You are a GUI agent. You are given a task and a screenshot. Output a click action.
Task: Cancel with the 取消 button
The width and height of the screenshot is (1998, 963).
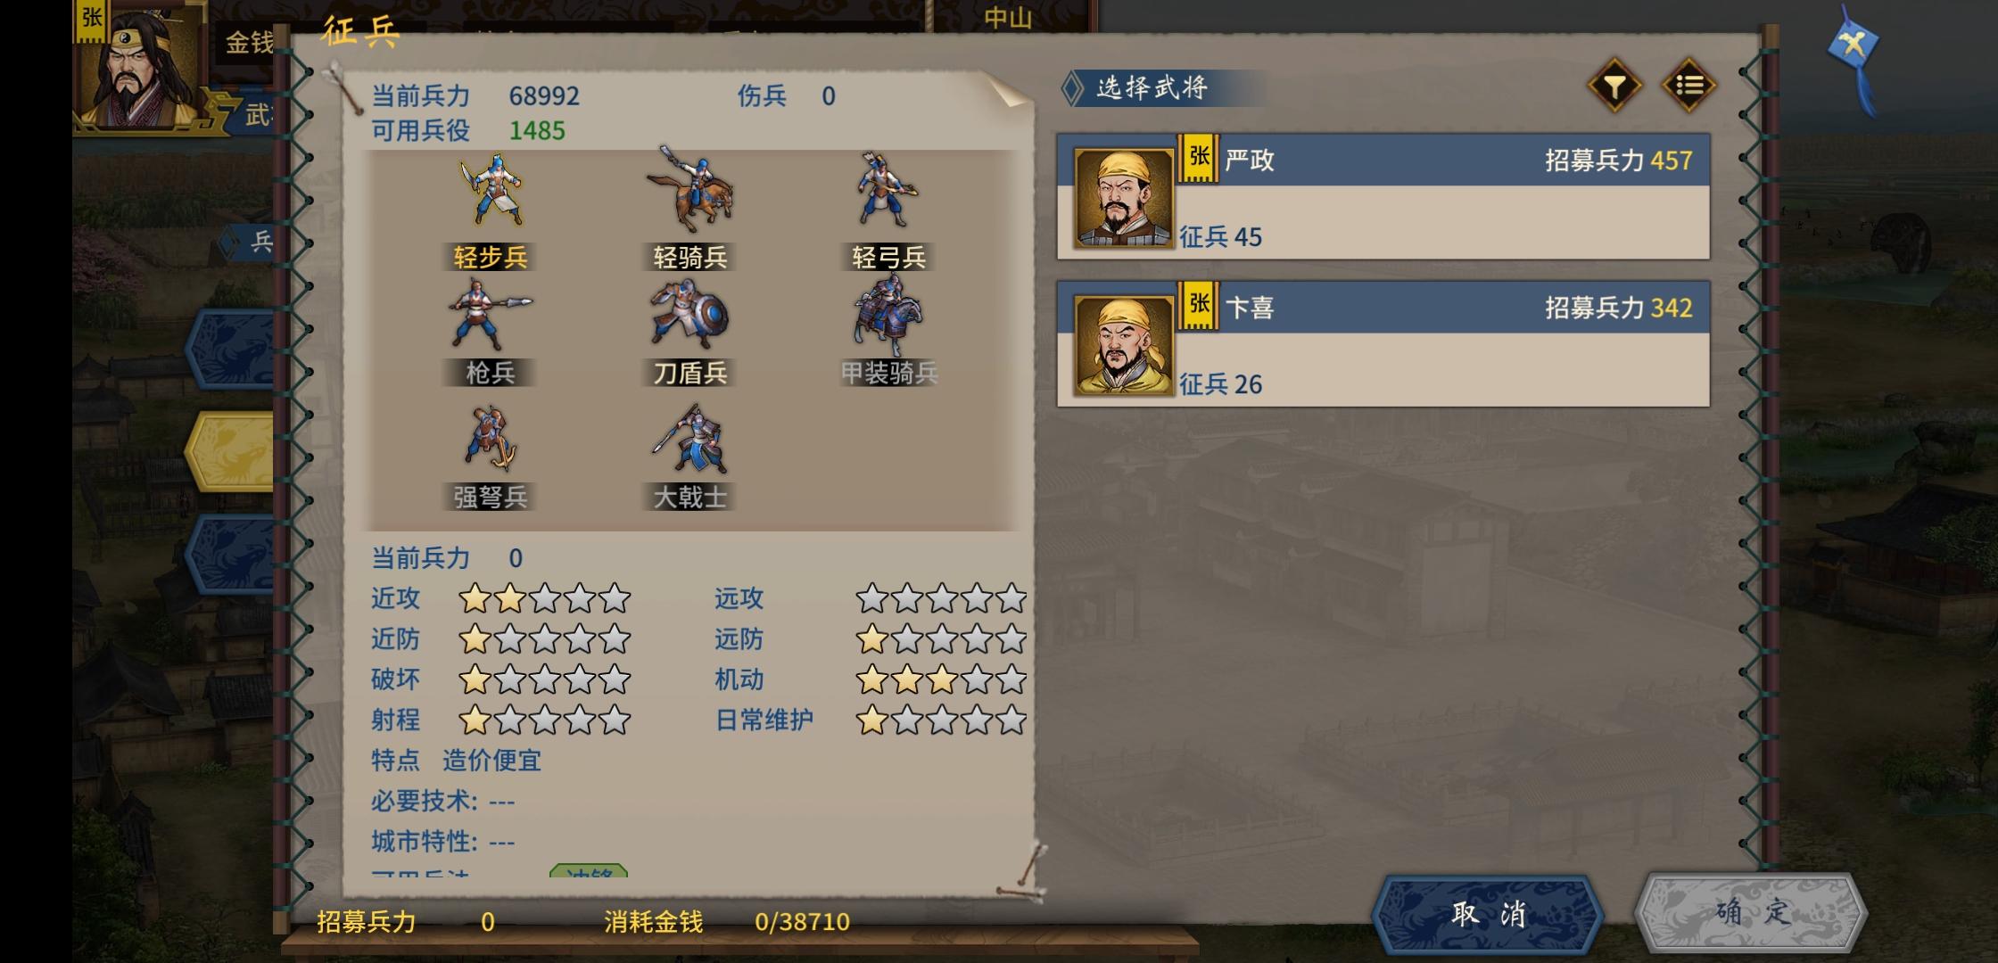(x=1487, y=914)
